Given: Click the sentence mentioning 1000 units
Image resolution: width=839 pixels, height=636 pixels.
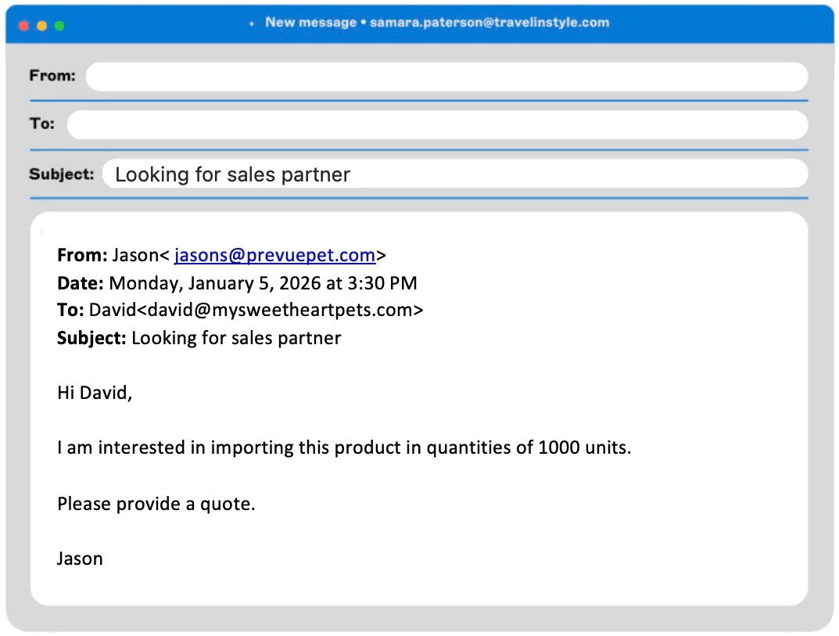Looking at the screenshot, I should pyautogui.click(x=343, y=448).
